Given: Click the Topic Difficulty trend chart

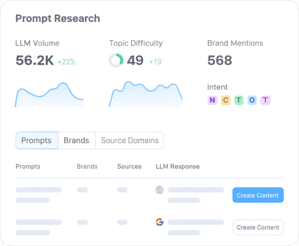Looking at the screenshot, I should 145,94.
